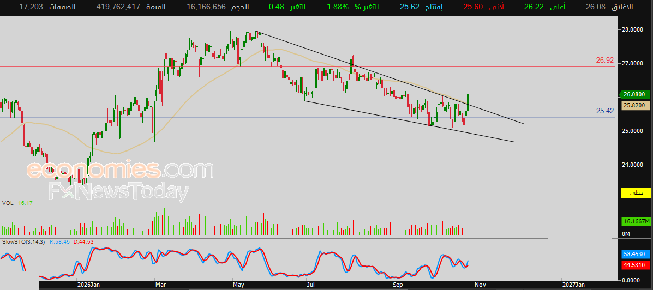Viewport: 653px width, 290px height.
Task: Click the economies.com watermark logo
Action: tap(120, 170)
